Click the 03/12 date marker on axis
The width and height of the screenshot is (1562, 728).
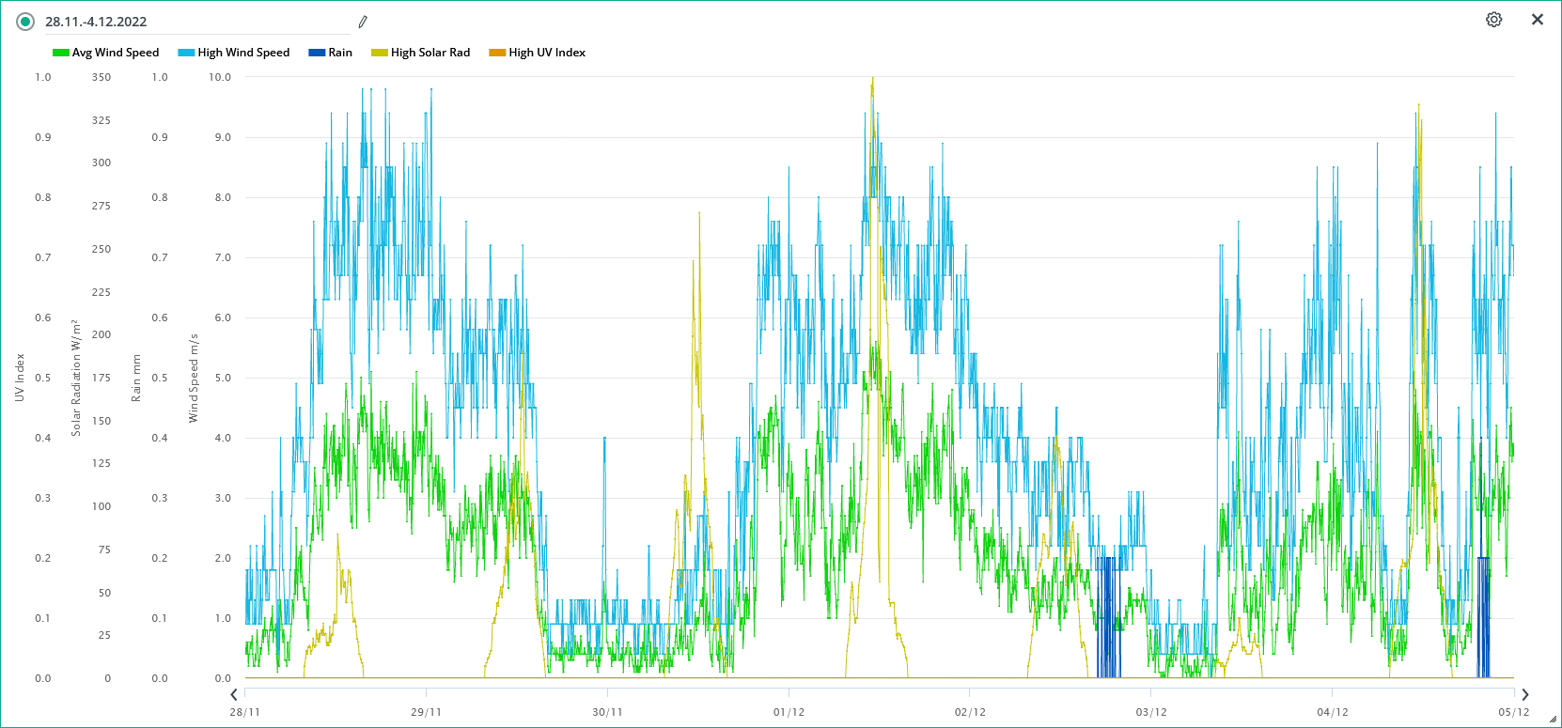tap(1151, 712)
